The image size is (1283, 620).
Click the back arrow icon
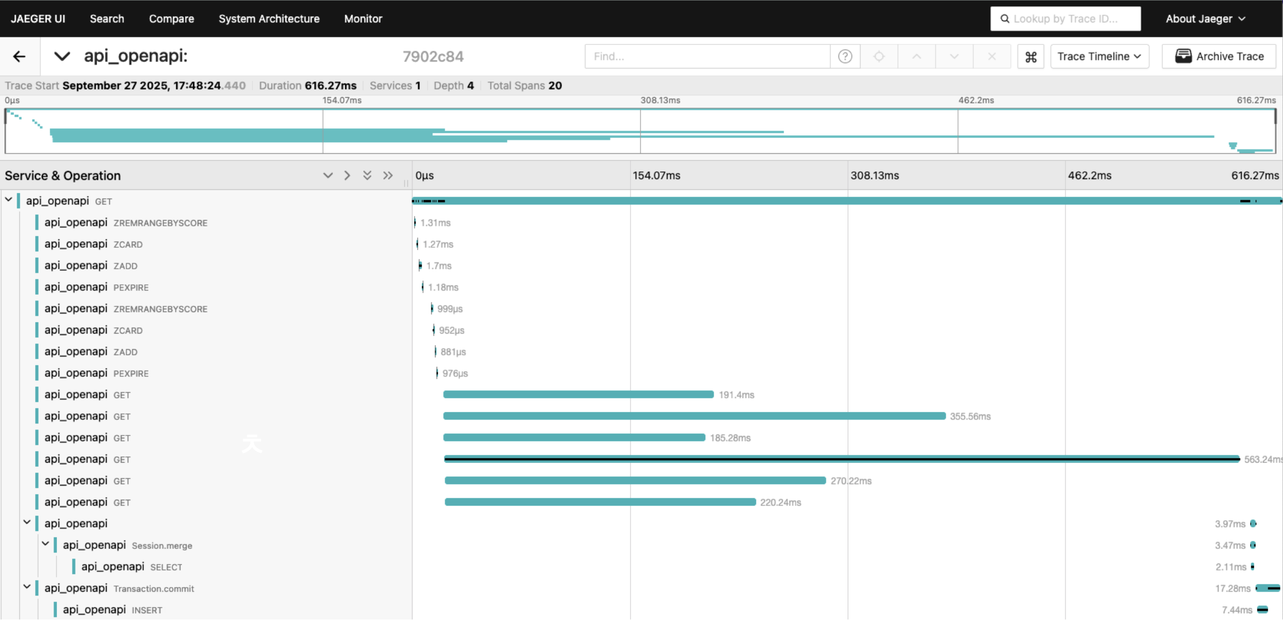click(19, 56)
